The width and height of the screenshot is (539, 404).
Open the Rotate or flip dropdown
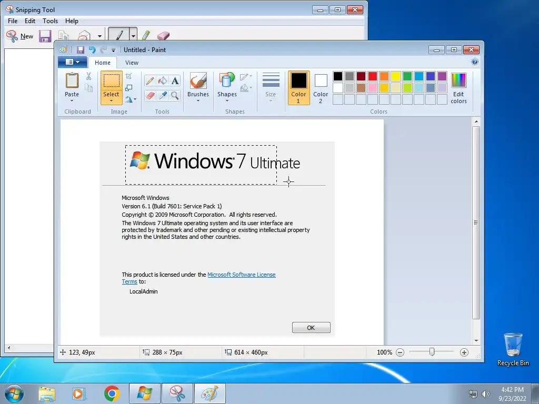[131, 99]
